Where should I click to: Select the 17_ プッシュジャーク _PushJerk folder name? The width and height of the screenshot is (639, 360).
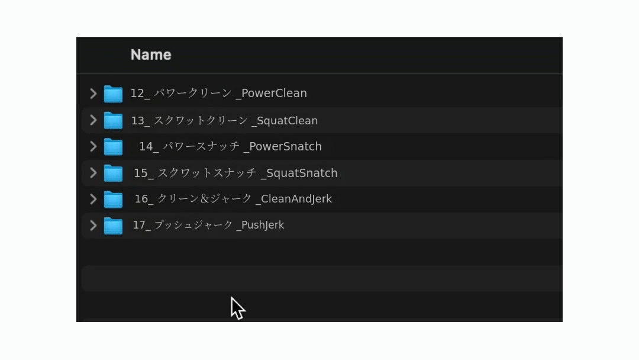click(208, 225)
